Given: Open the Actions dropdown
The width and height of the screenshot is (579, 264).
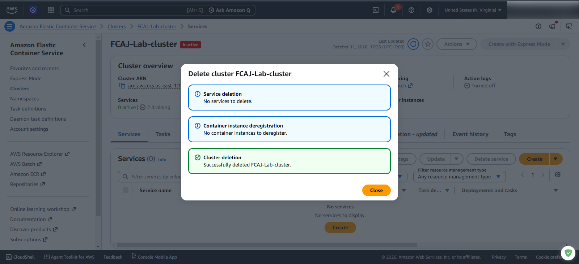Looking at the screenshot, I should tap(457, 44).
